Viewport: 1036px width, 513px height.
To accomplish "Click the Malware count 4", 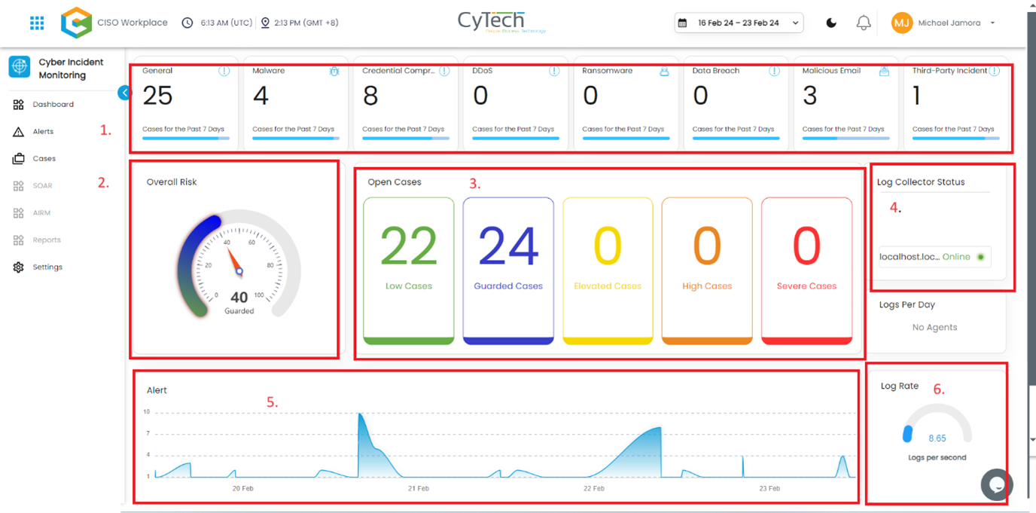I will 261,96.
